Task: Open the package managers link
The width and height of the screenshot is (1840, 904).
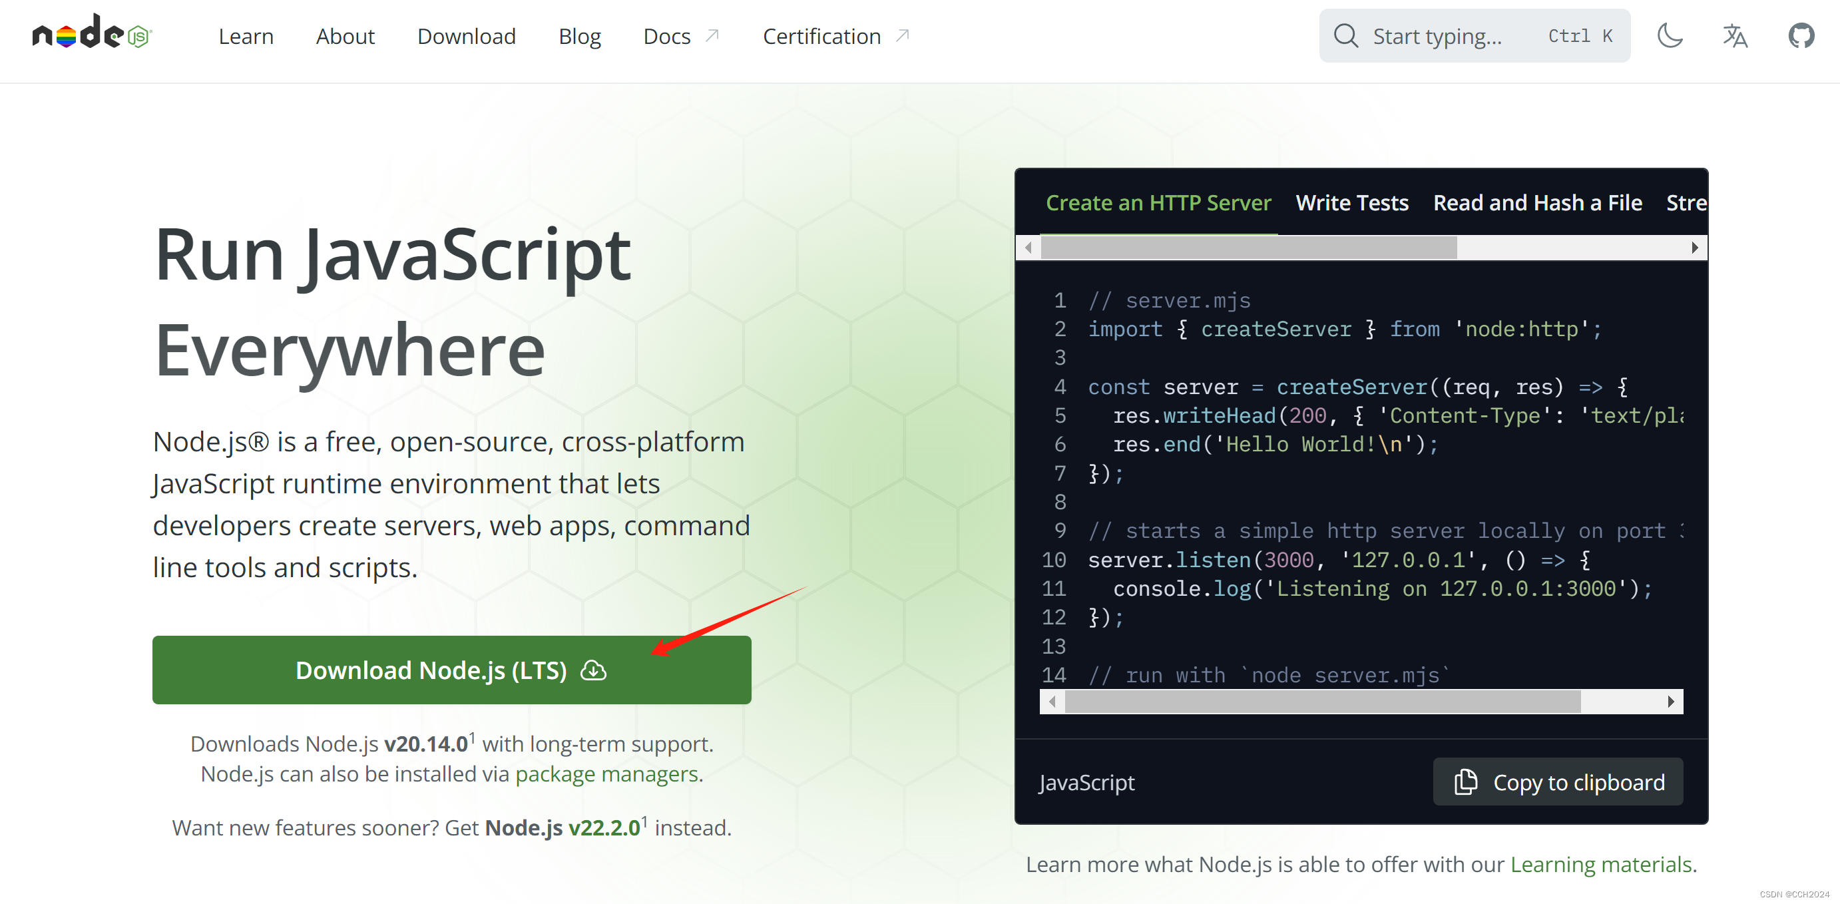Action: [x=606, y=774]
